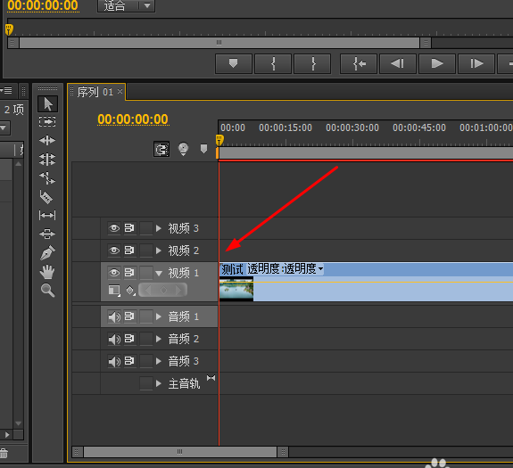Screen dimensions: 513x468
Task: Click the Go to In Point button
Action: 359,63
